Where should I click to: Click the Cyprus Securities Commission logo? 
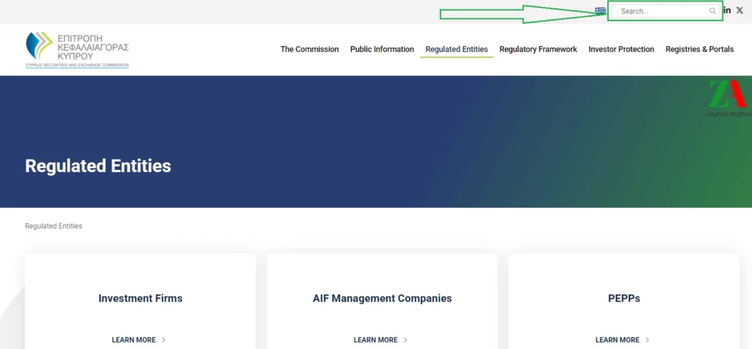click(x=77, y=49)
